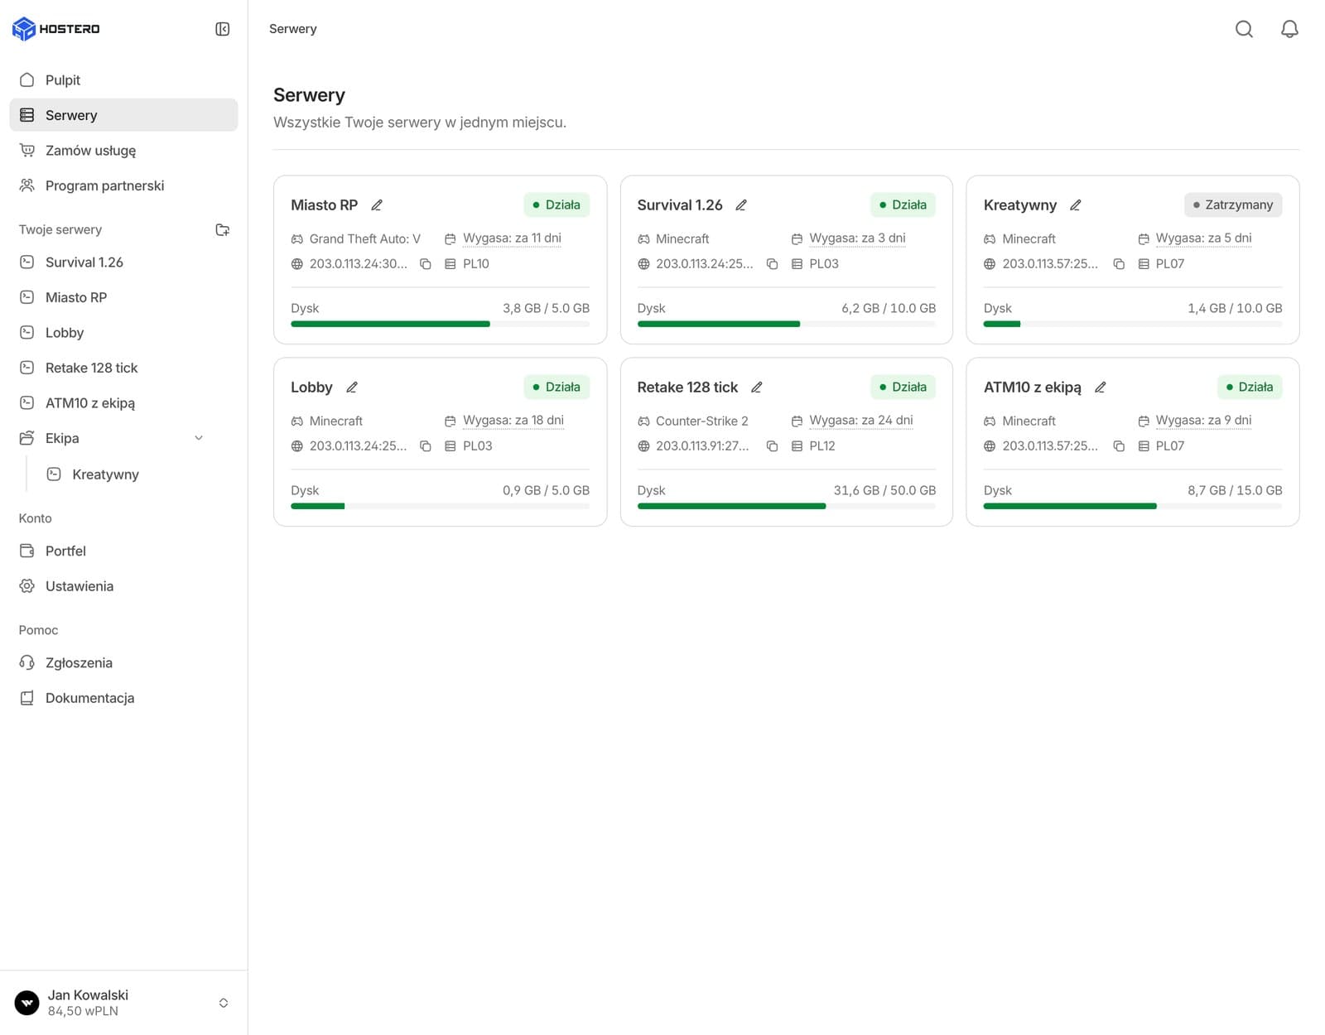Click 'Wygasa: za 3 dni' expiry text
The height and width of the screenshot is (1035, 1325).
(857, 238)
